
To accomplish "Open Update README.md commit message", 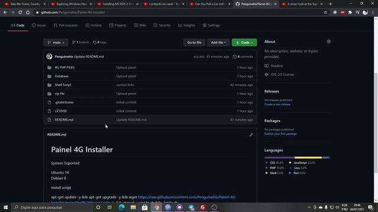I will pyautogui.click(x=89, y=57).
